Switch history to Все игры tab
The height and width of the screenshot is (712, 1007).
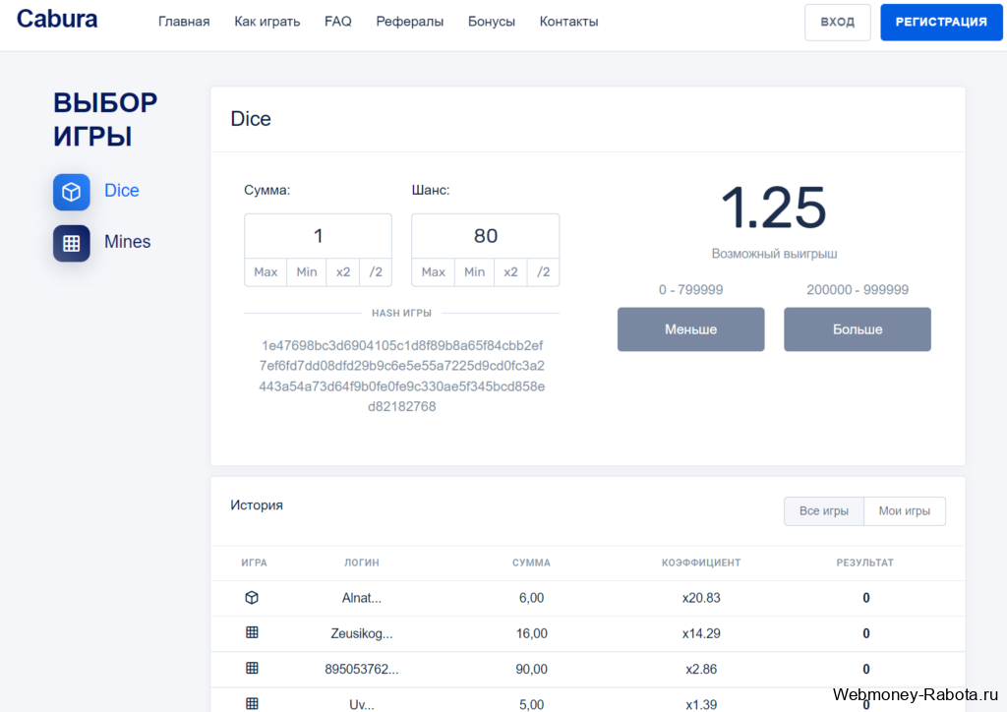click(824, 511)
